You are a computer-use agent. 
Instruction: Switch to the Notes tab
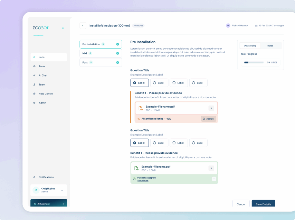tap(270, 46)
